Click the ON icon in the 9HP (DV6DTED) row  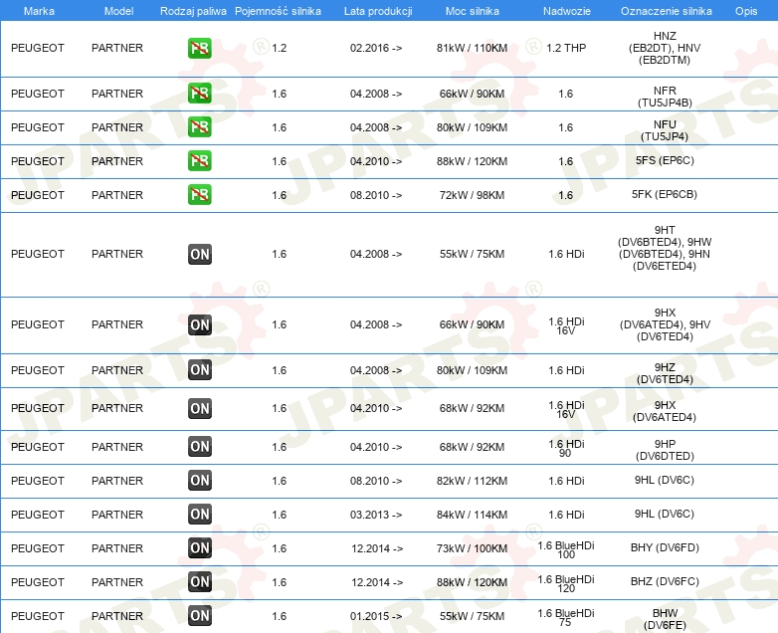point(199,447)
